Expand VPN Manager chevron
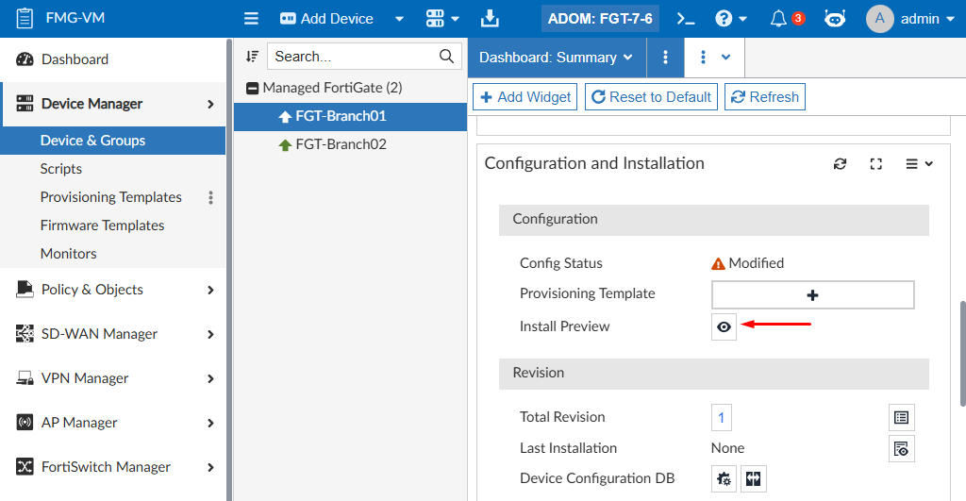The width and height of the screenshot is (966, 501). [x=210, y=379]
